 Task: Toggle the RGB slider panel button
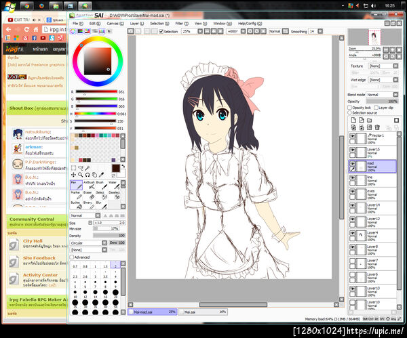[80, 31]
